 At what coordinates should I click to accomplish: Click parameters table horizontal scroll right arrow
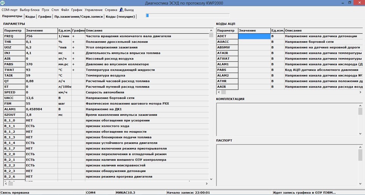click(207, 183)
